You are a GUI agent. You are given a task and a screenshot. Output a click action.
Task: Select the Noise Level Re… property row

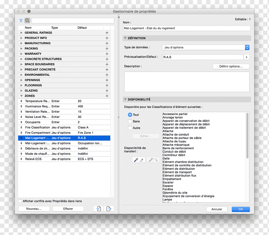[x=64, y=117]
